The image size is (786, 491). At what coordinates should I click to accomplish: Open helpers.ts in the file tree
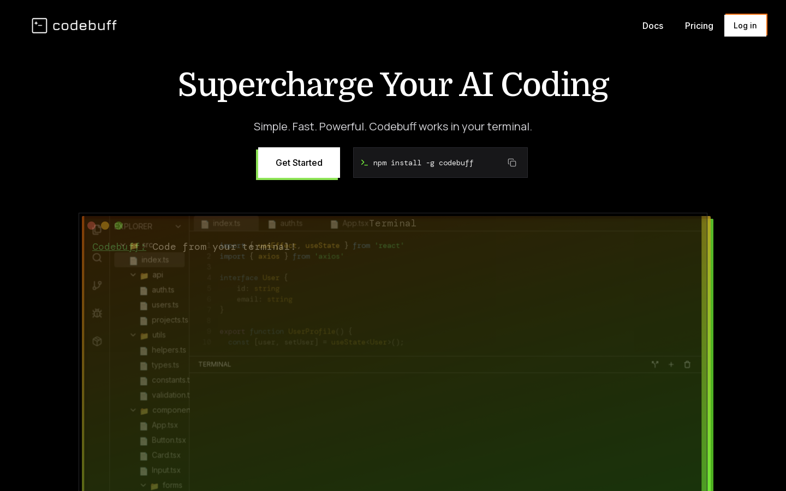pyautogui.click(x=168, y=350)
